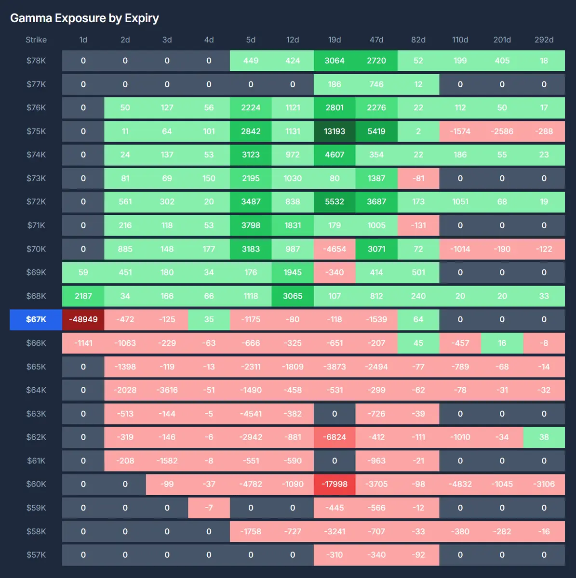Viewport: 576px width, 578px height.
Task: Click the Strike column header
Action: coord(36,40)
